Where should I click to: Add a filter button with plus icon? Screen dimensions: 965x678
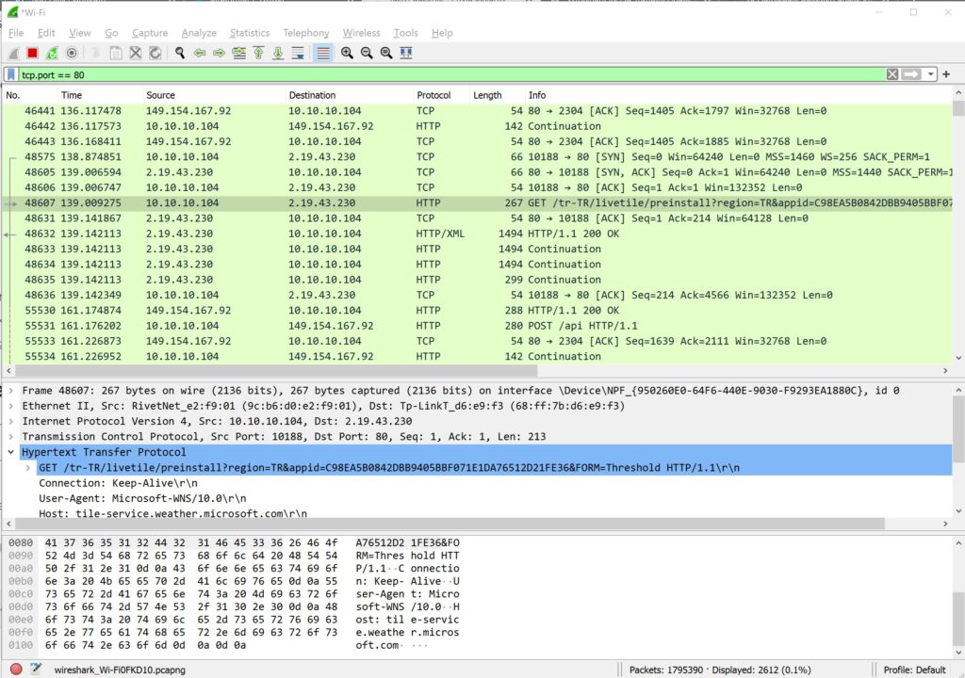[x=946, y=74]
